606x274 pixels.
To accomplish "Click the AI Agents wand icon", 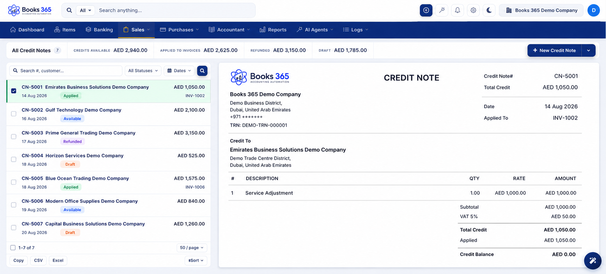I will [300, 30].
